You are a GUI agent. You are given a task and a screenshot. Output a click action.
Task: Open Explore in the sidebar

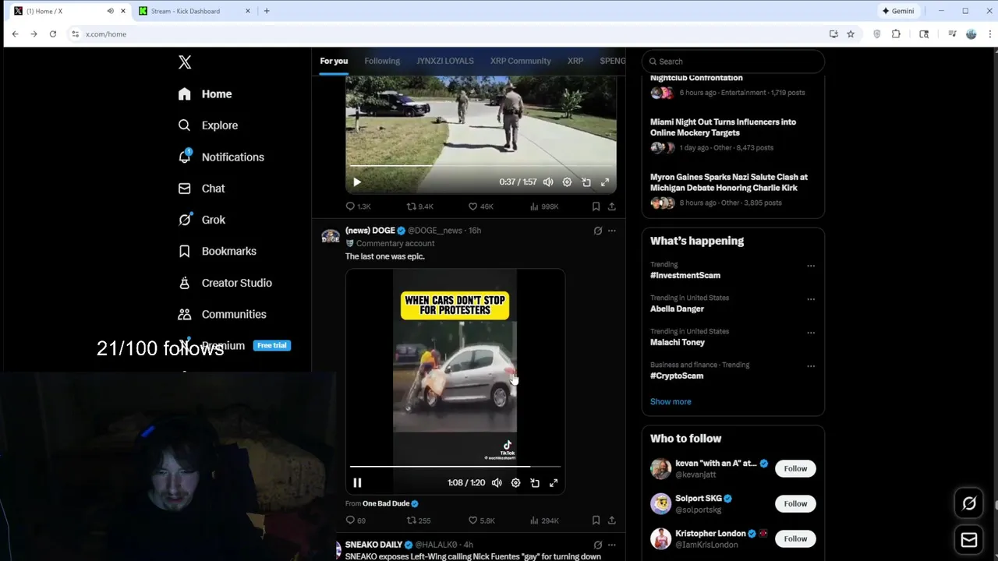(x=207, y=125)
